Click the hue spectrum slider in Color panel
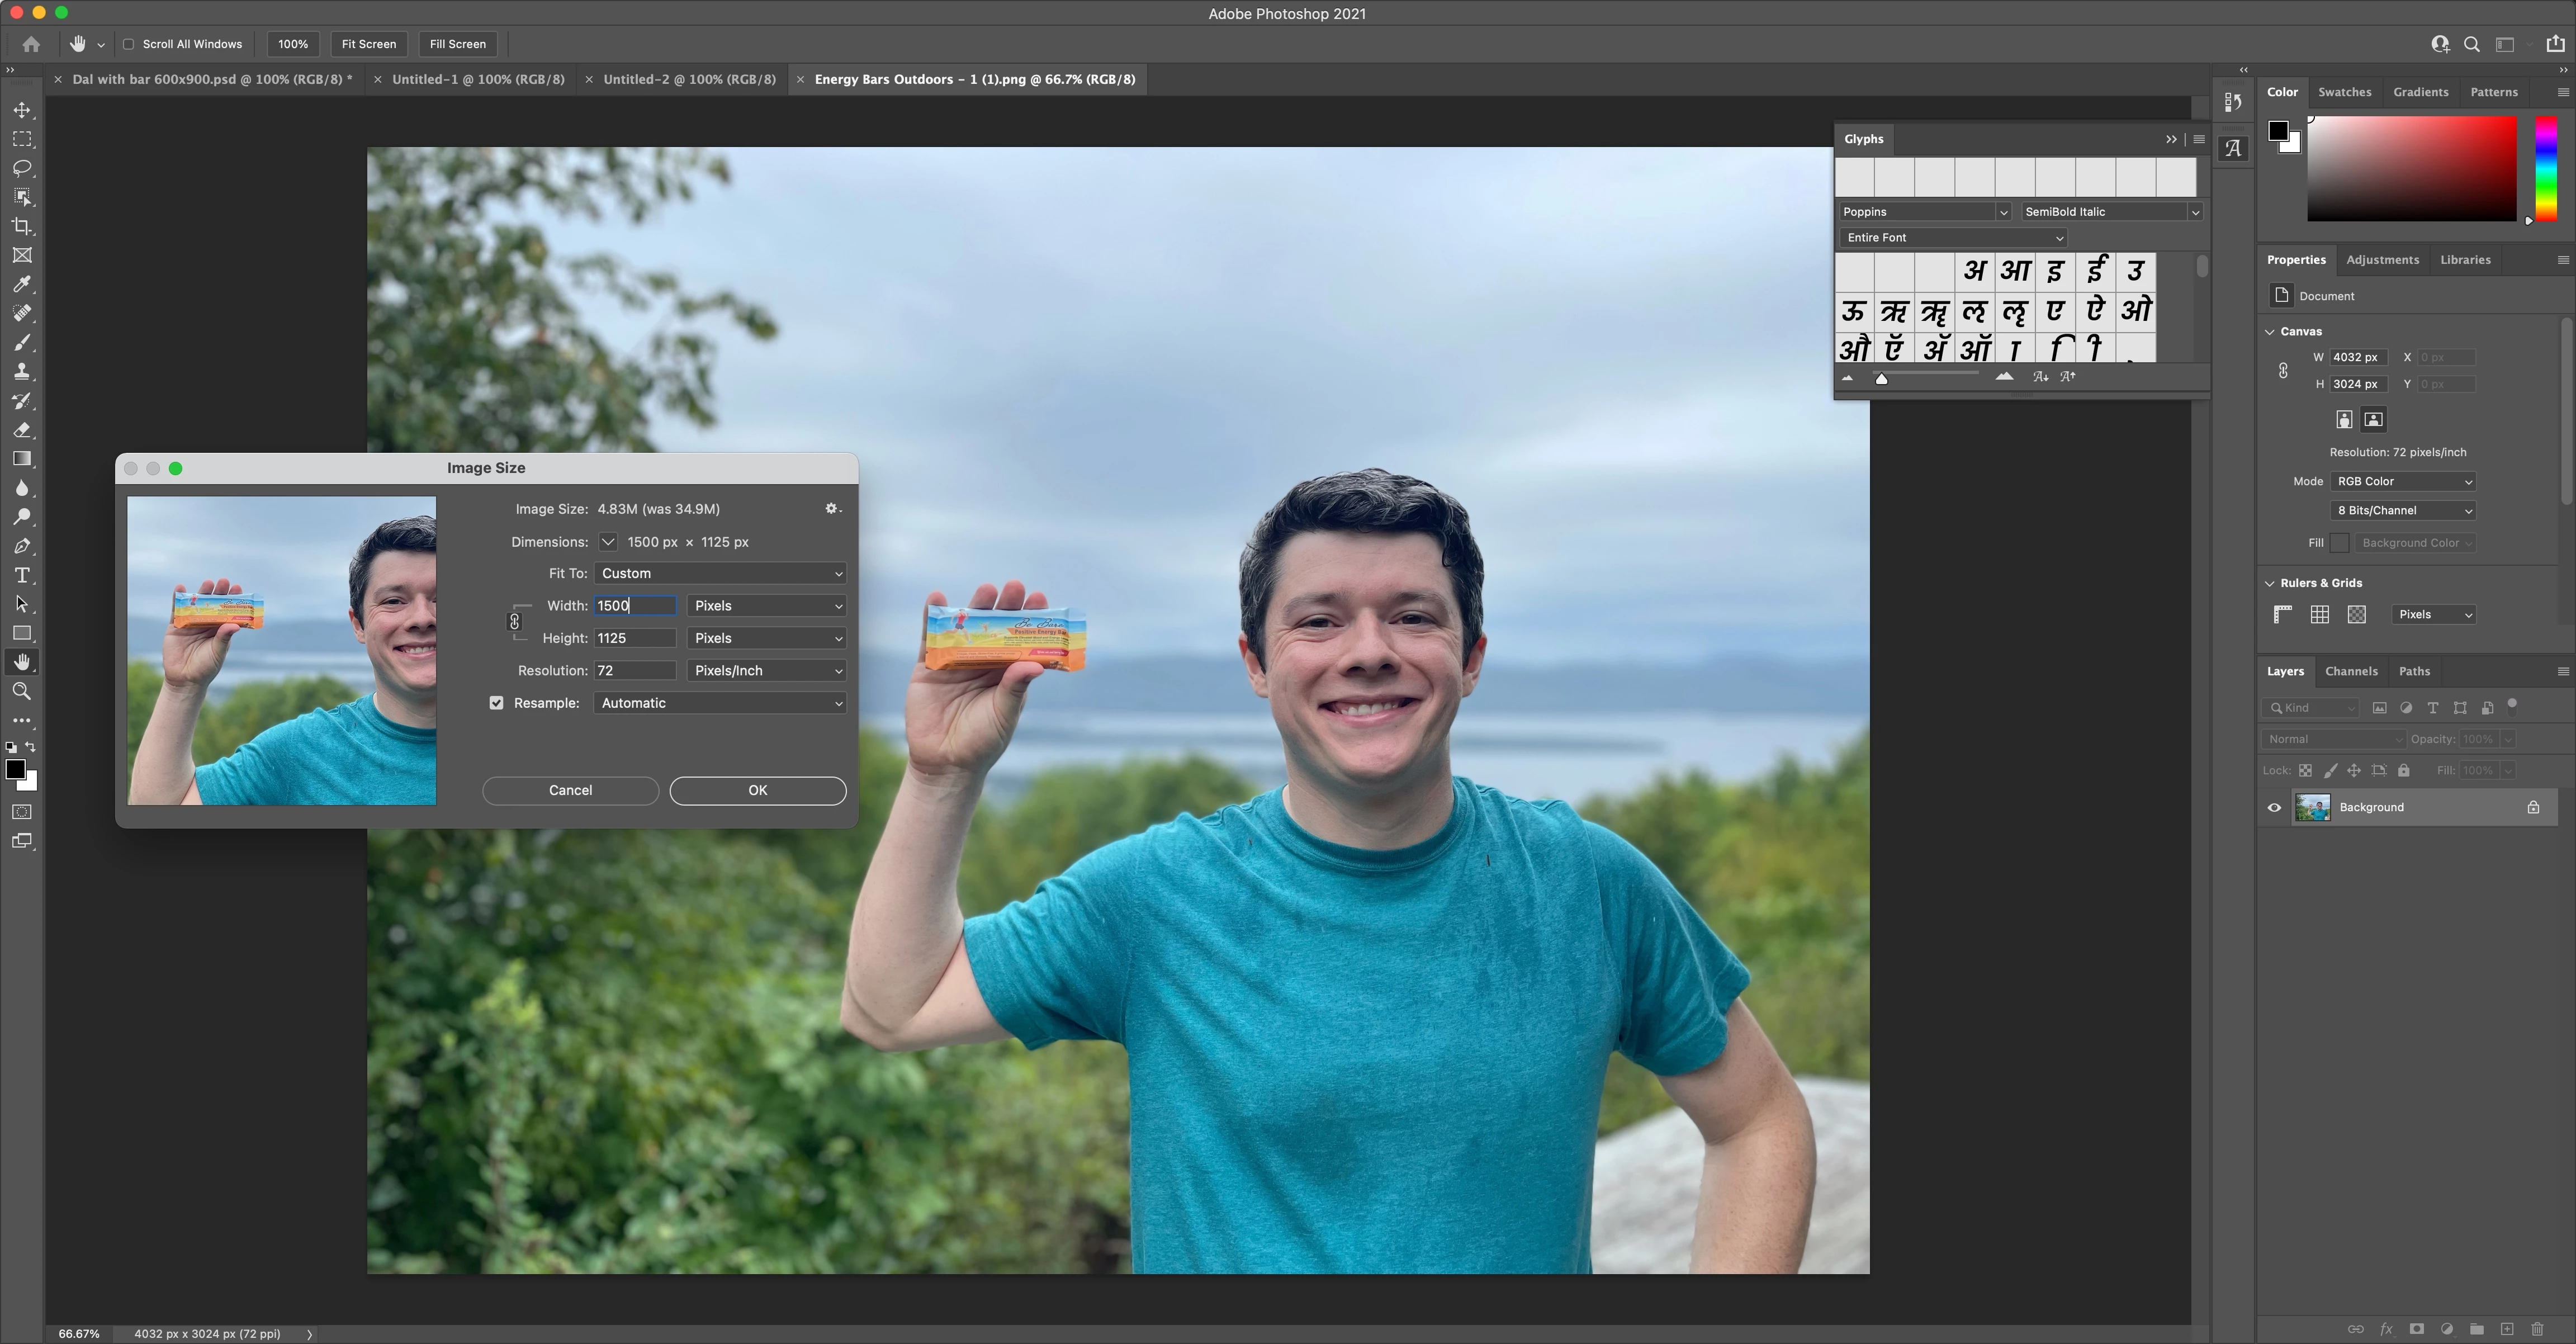This screenshot has width=2576, height=1344. point(2546,168)
